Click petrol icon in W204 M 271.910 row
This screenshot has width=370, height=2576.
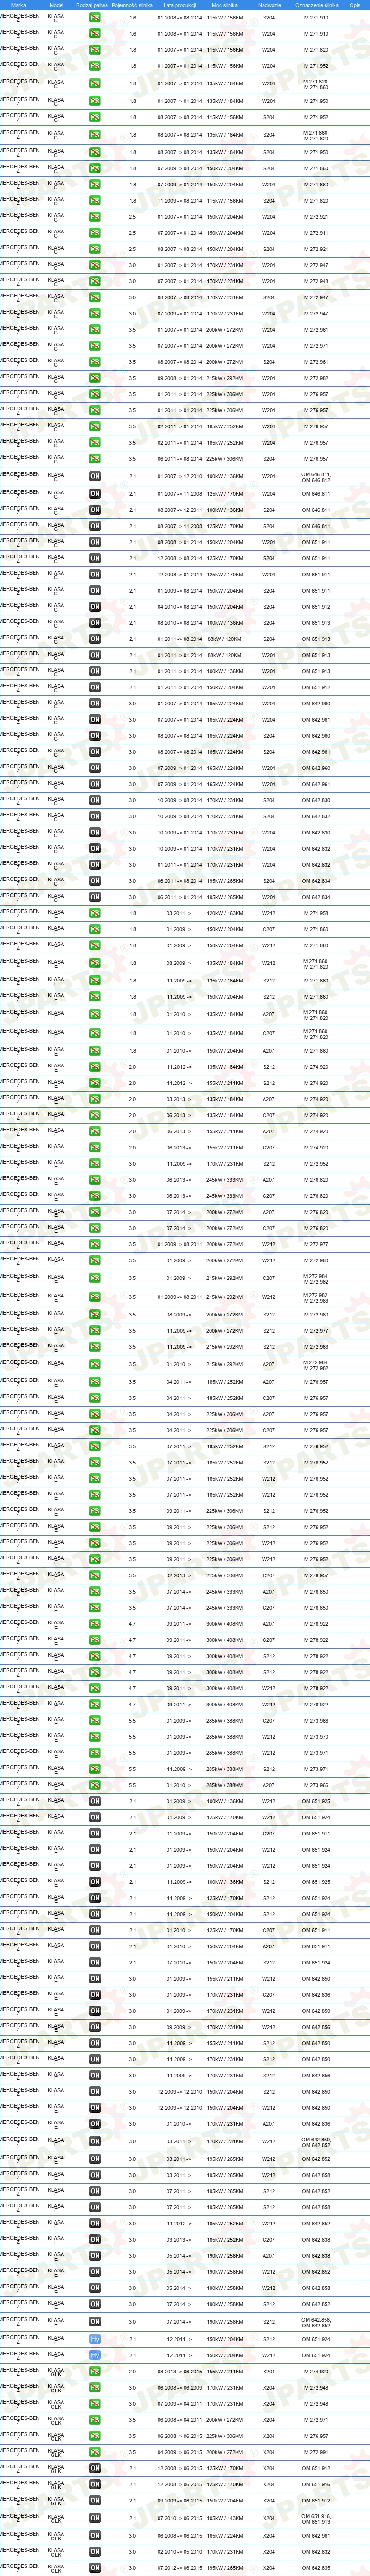click(x=95, y=34)
